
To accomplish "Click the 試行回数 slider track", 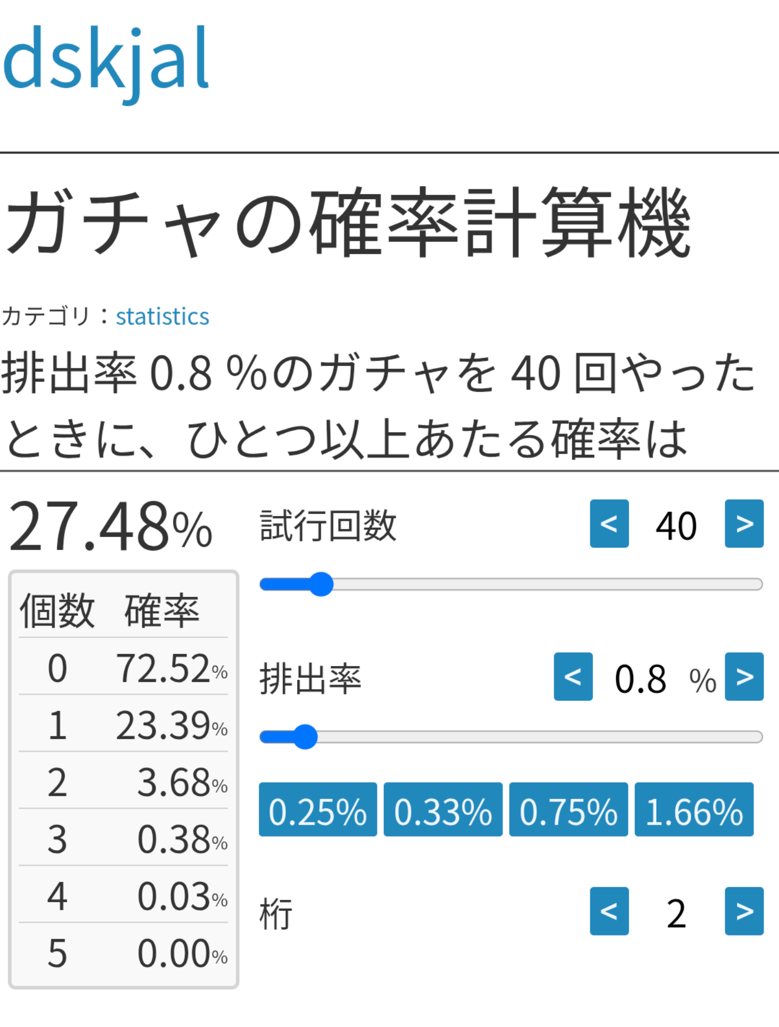I will tap(542, 584).
